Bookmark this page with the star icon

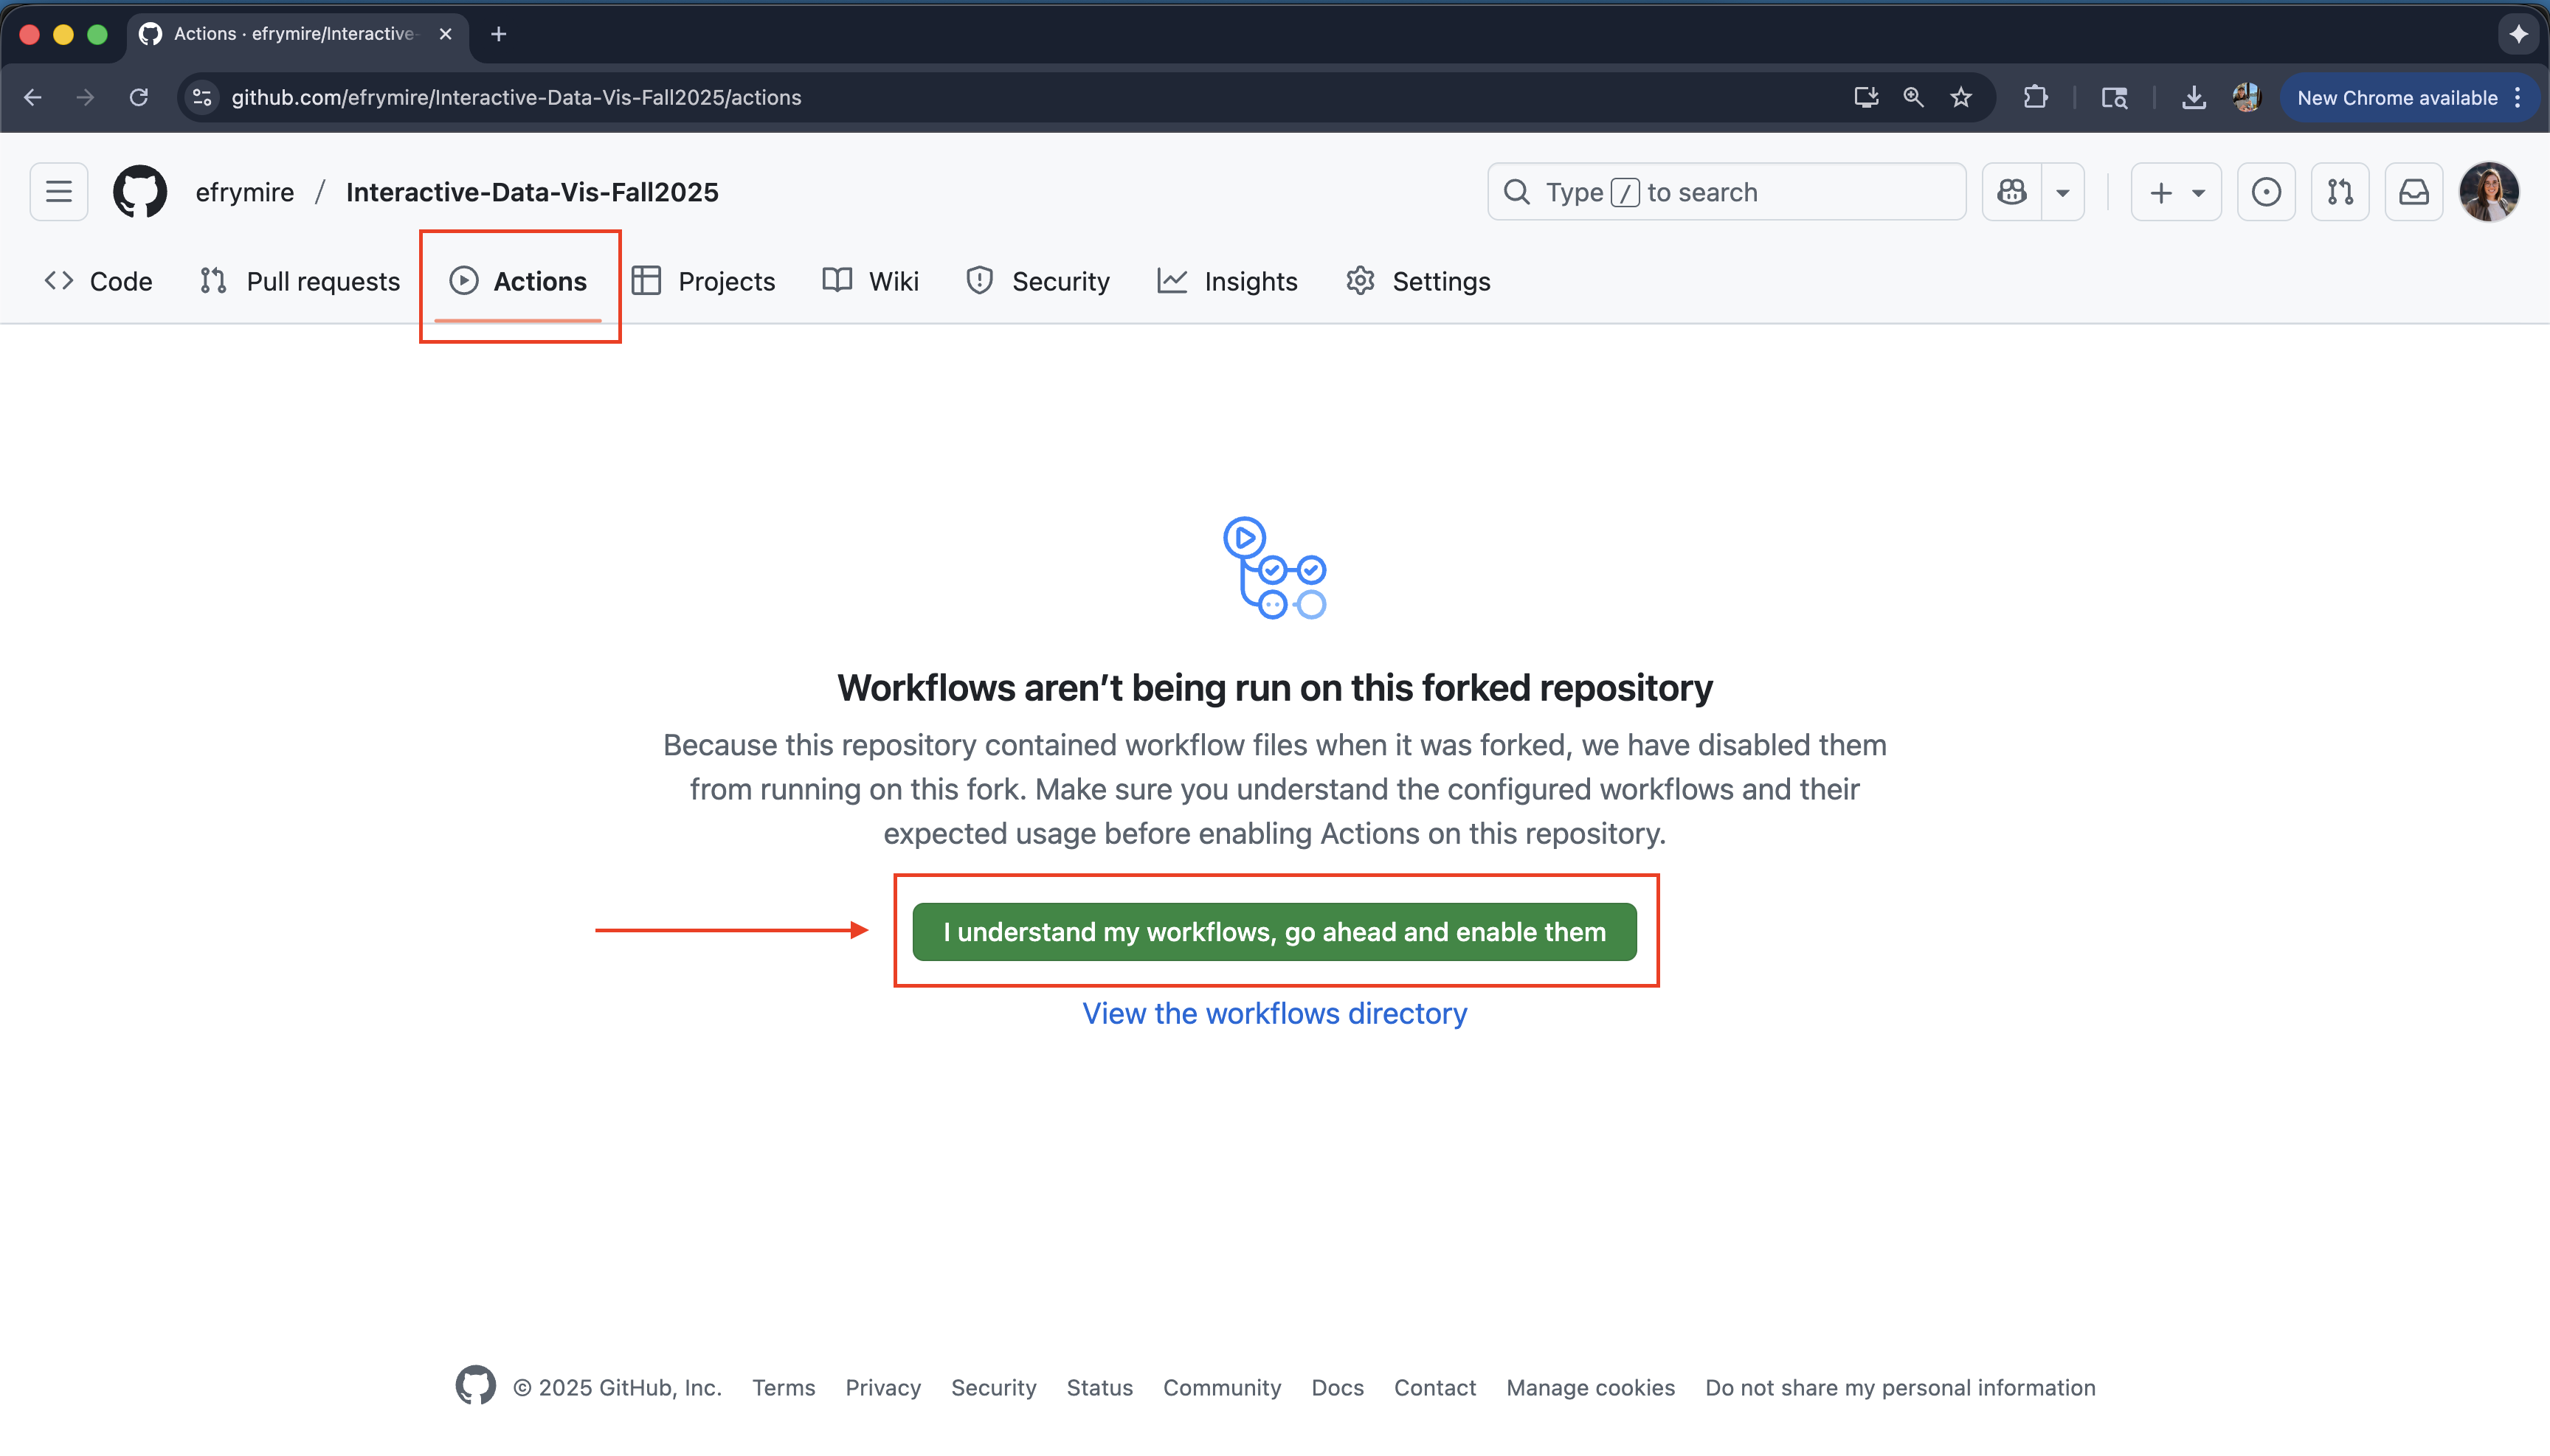click(x=1960, y=97)
